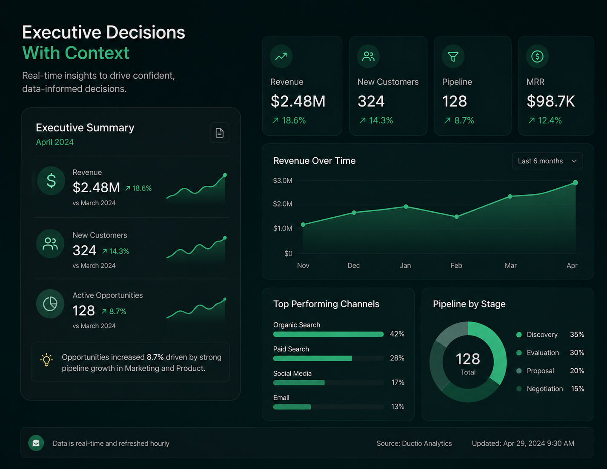Click the lightbulb insight icon
607x469 pixels.
coord(46,360)
